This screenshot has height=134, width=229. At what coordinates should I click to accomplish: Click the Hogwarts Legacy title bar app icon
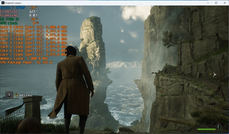click(x=3, y=3)
